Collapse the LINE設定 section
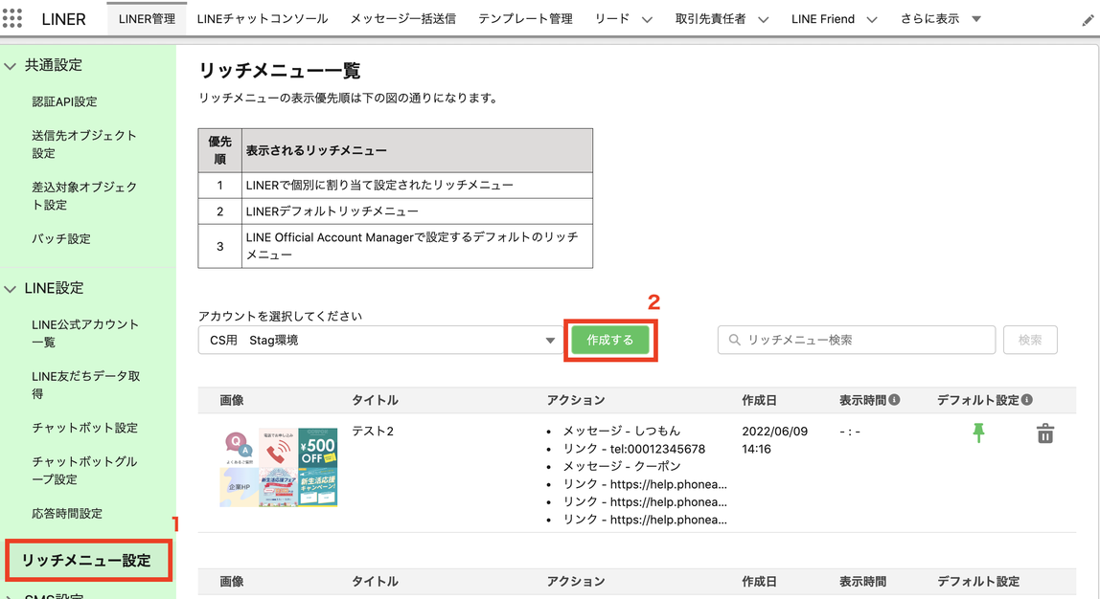This screenshot has height=599, width=1100. coord(11,289)
